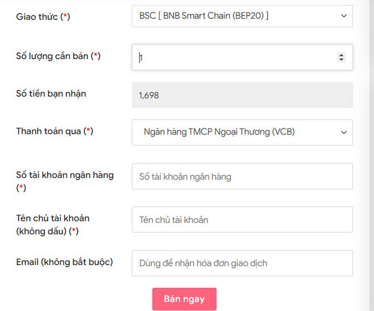Screen dimensions: 374x311
Task: Click the chevron arrow beside Ngân hàng TMCP Ngoại Thương
Action: [344, 132]
